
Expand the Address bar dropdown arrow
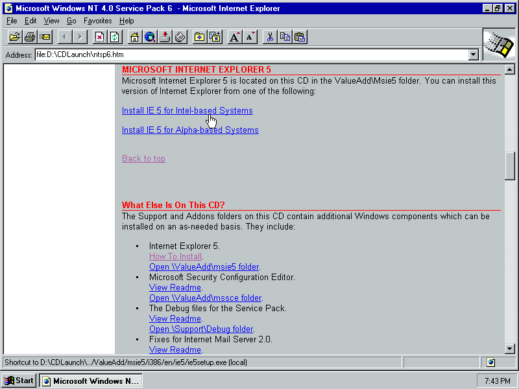point(473,55)
